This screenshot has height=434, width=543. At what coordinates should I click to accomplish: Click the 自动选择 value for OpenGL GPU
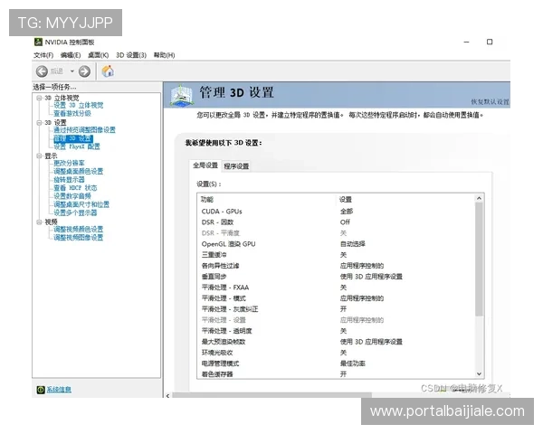(x=353, y=244)
